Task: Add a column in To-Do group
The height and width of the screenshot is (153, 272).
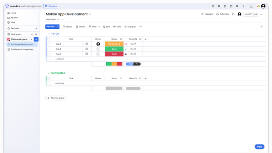Action: point(146,39)
